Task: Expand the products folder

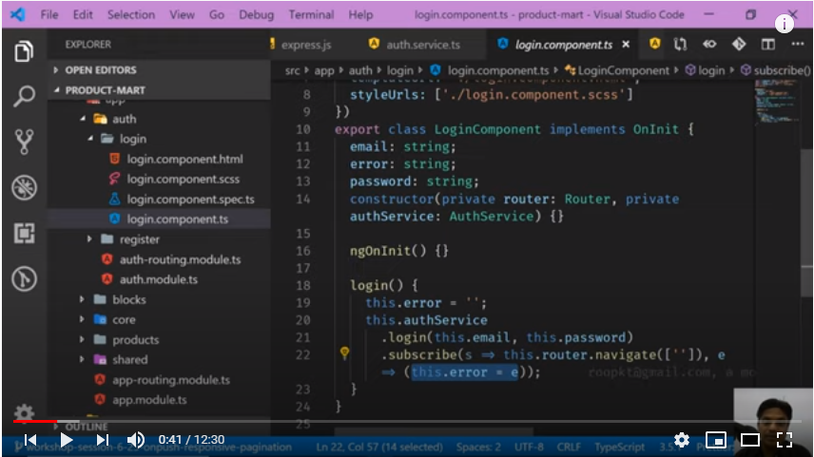Action: pyautogui.click(x=82, y=340)
